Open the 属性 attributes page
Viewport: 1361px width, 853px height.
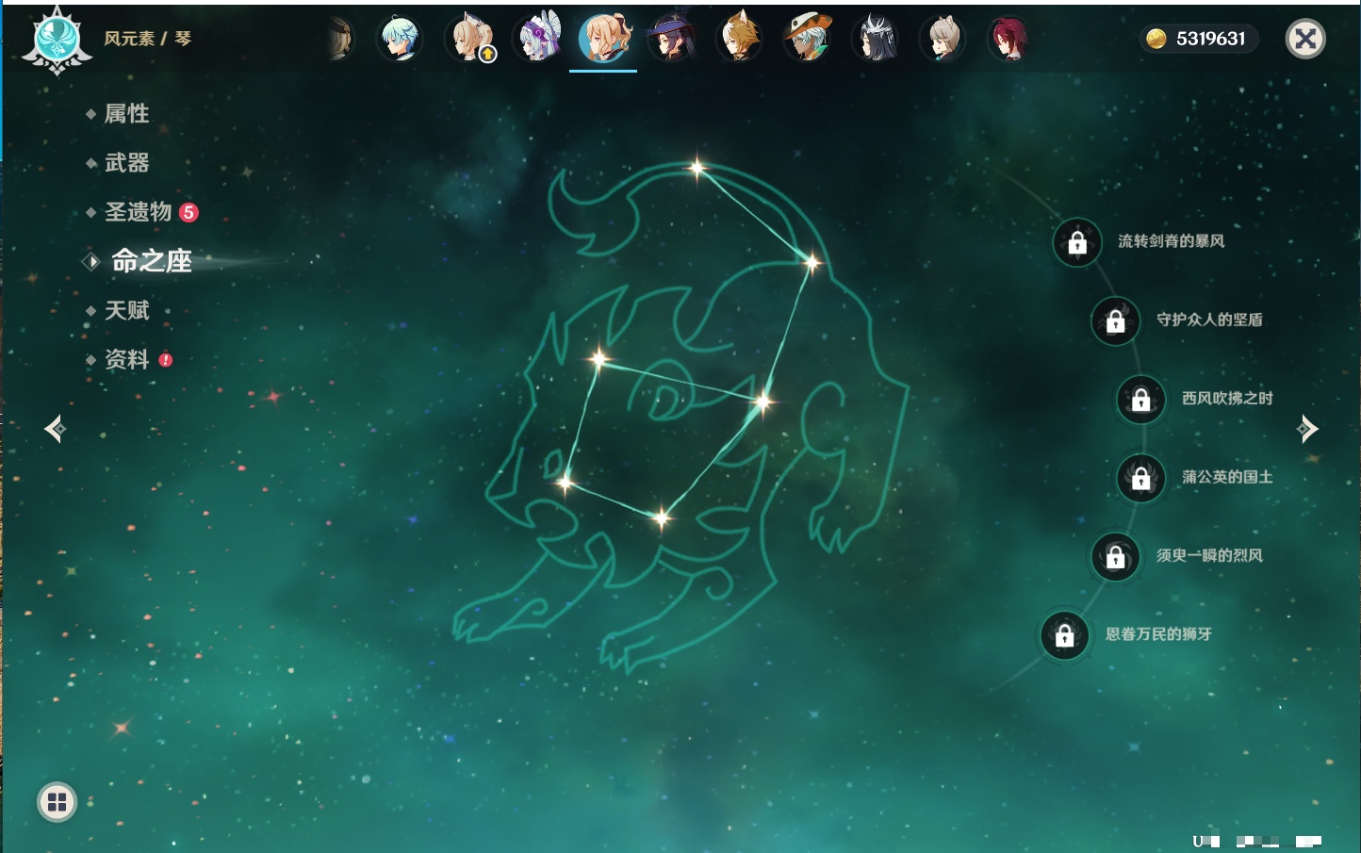(x=126, y=114)
